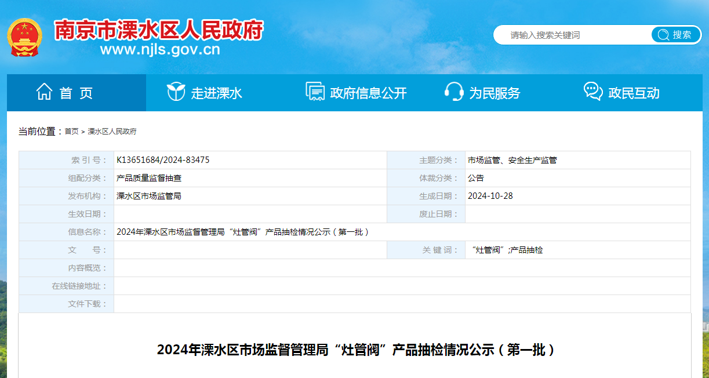Click the 南京市溧水区人民政府 site title
Image resolution: width=709 pixels, height=378 pixels.
[159, 30]
